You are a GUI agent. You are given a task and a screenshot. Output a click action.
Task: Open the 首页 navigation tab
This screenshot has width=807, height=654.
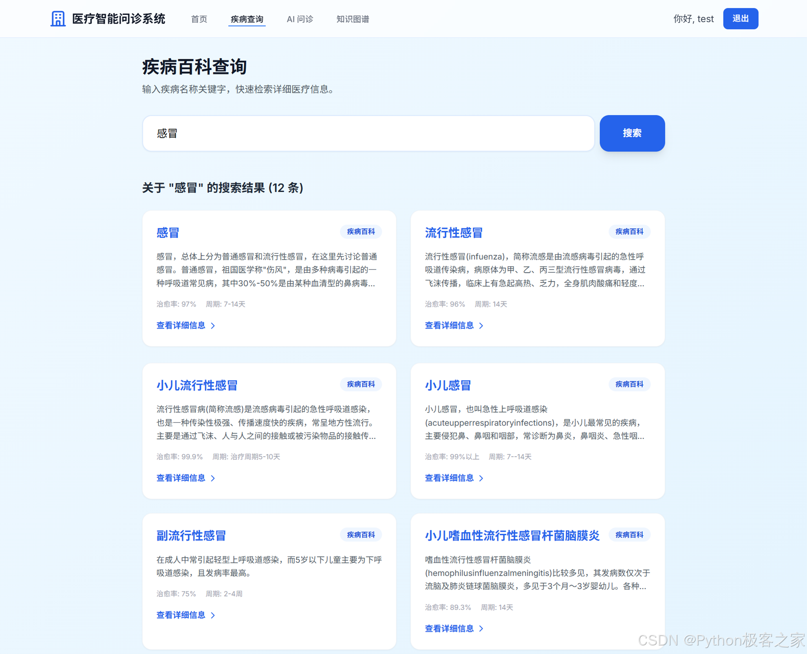point(199,19)
